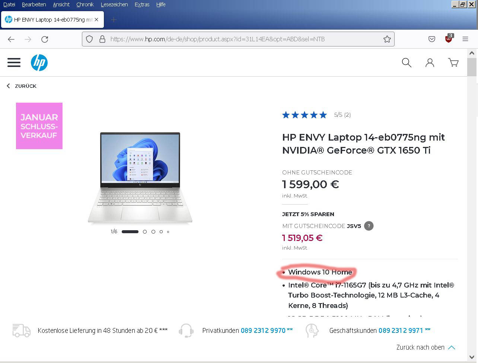Screen dimensions: 478x363
Task: Bookmark this page with the star icon
Action: click(x=387, y=39)
